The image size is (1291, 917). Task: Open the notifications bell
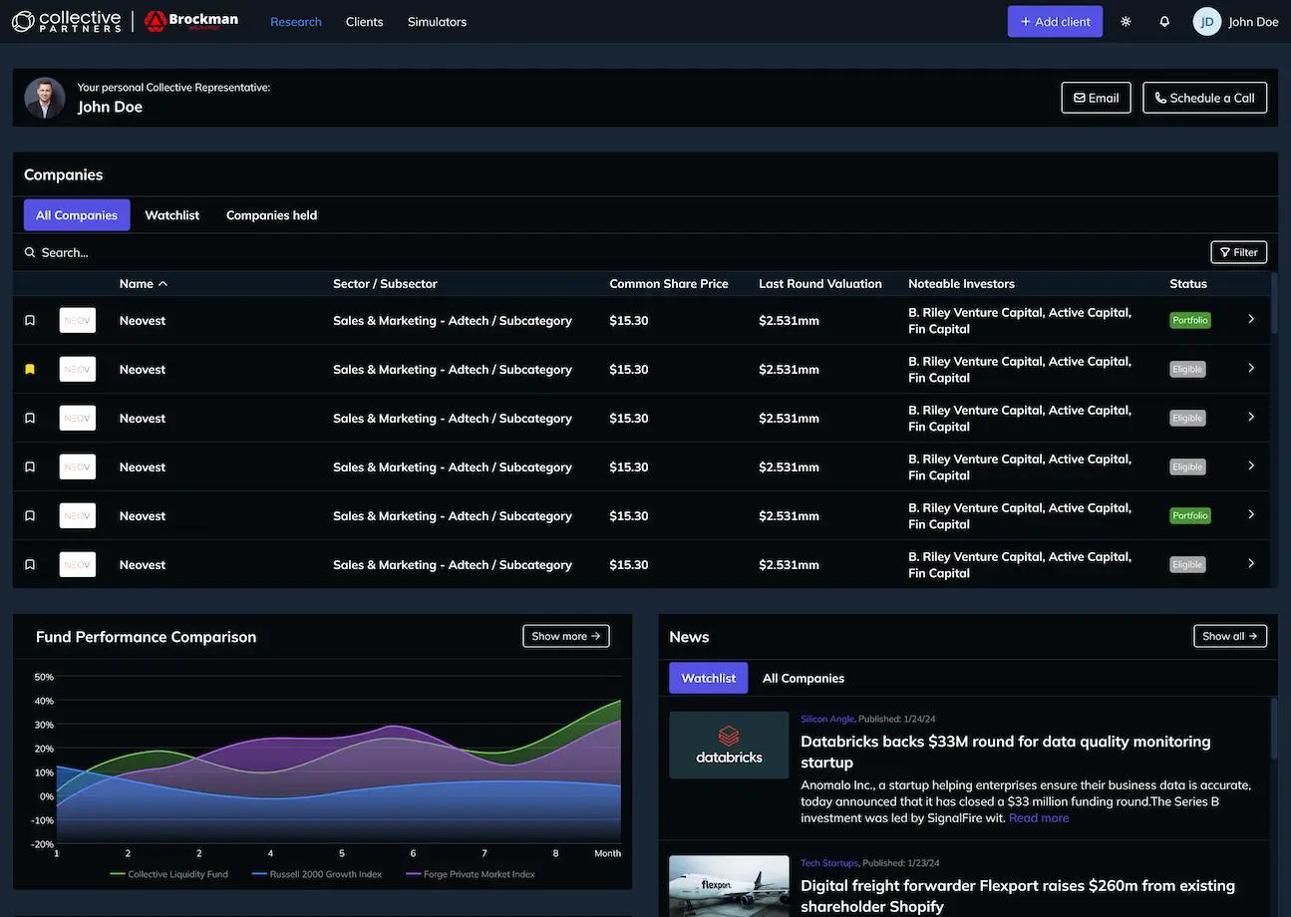click(x=1164, y=22)
